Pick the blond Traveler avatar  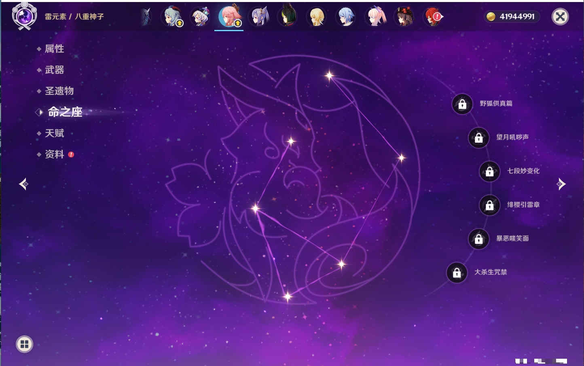tap(317, 17)
